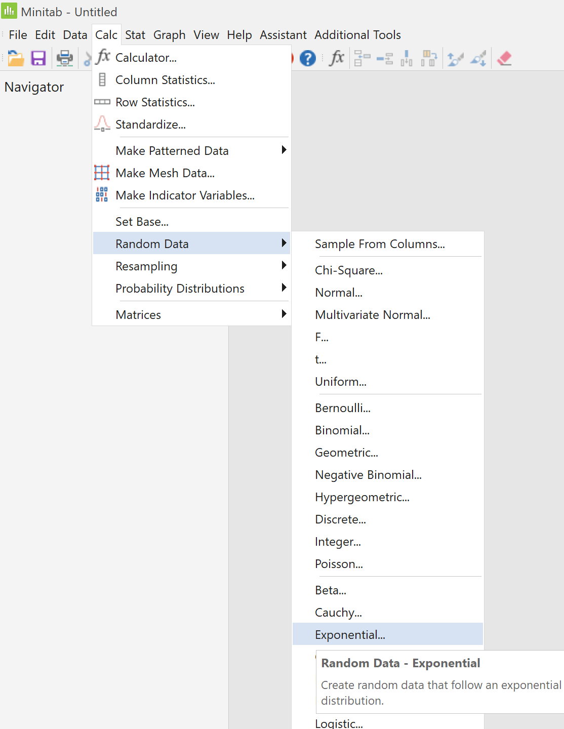Select Poisson random data
Screen dimensions: 564x729
388,564
